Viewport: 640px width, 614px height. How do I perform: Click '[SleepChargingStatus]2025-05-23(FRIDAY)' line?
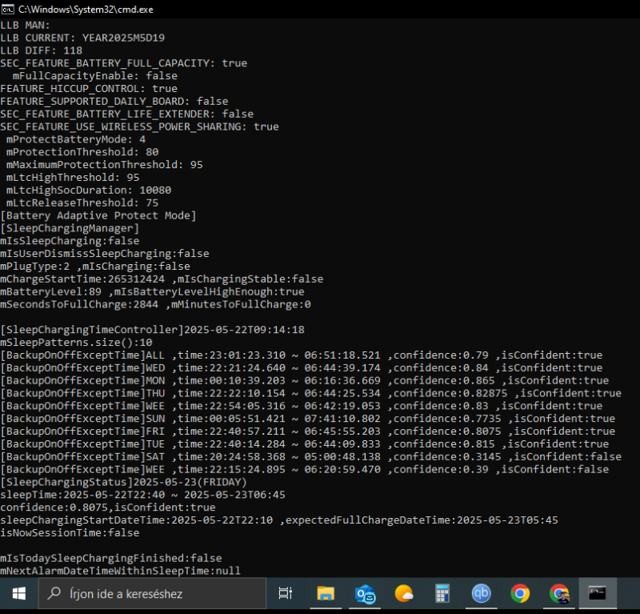coord(124,482)
